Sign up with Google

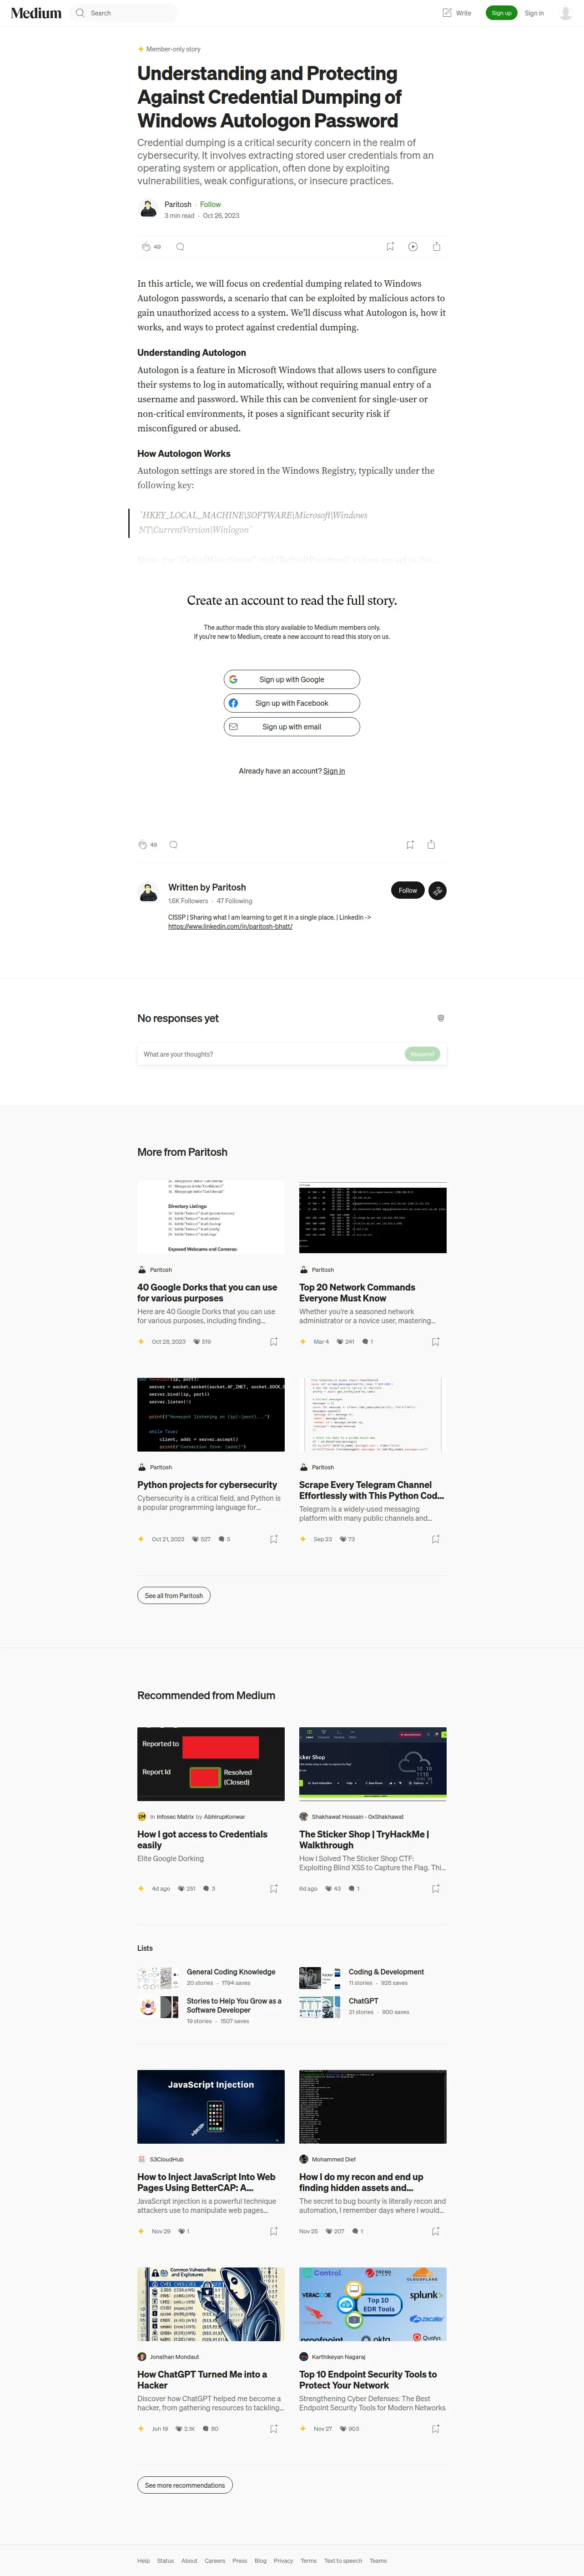click(x=292, y=679)
